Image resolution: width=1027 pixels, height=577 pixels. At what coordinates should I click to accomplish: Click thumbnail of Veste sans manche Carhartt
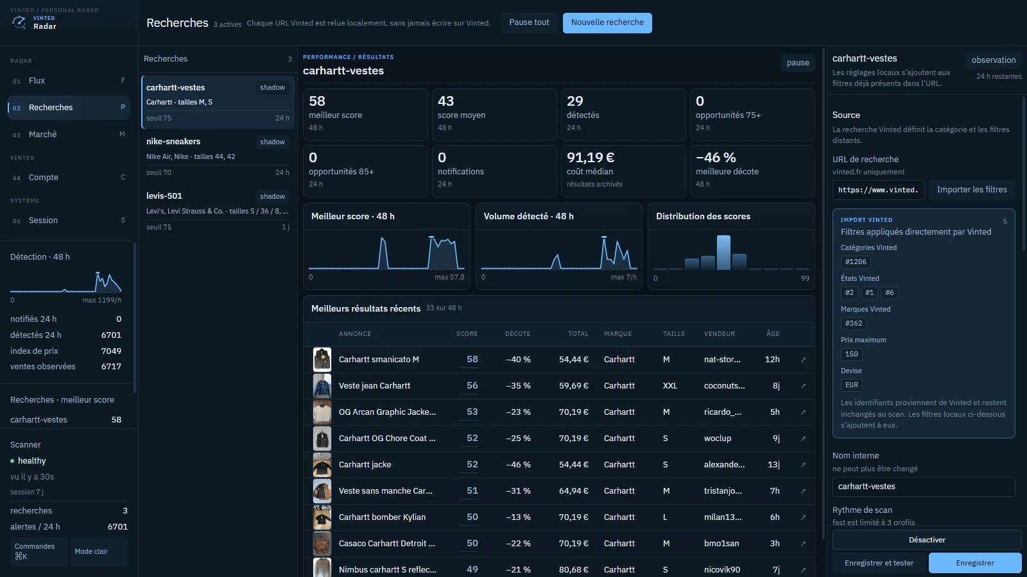click(322, 491)
